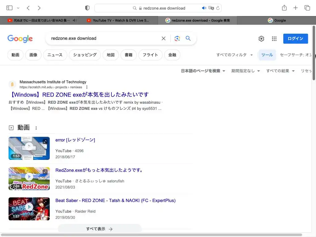This screenshot has height=237, width=316.
Task: Filter results by フライト
Action: (x=150, y=55)
